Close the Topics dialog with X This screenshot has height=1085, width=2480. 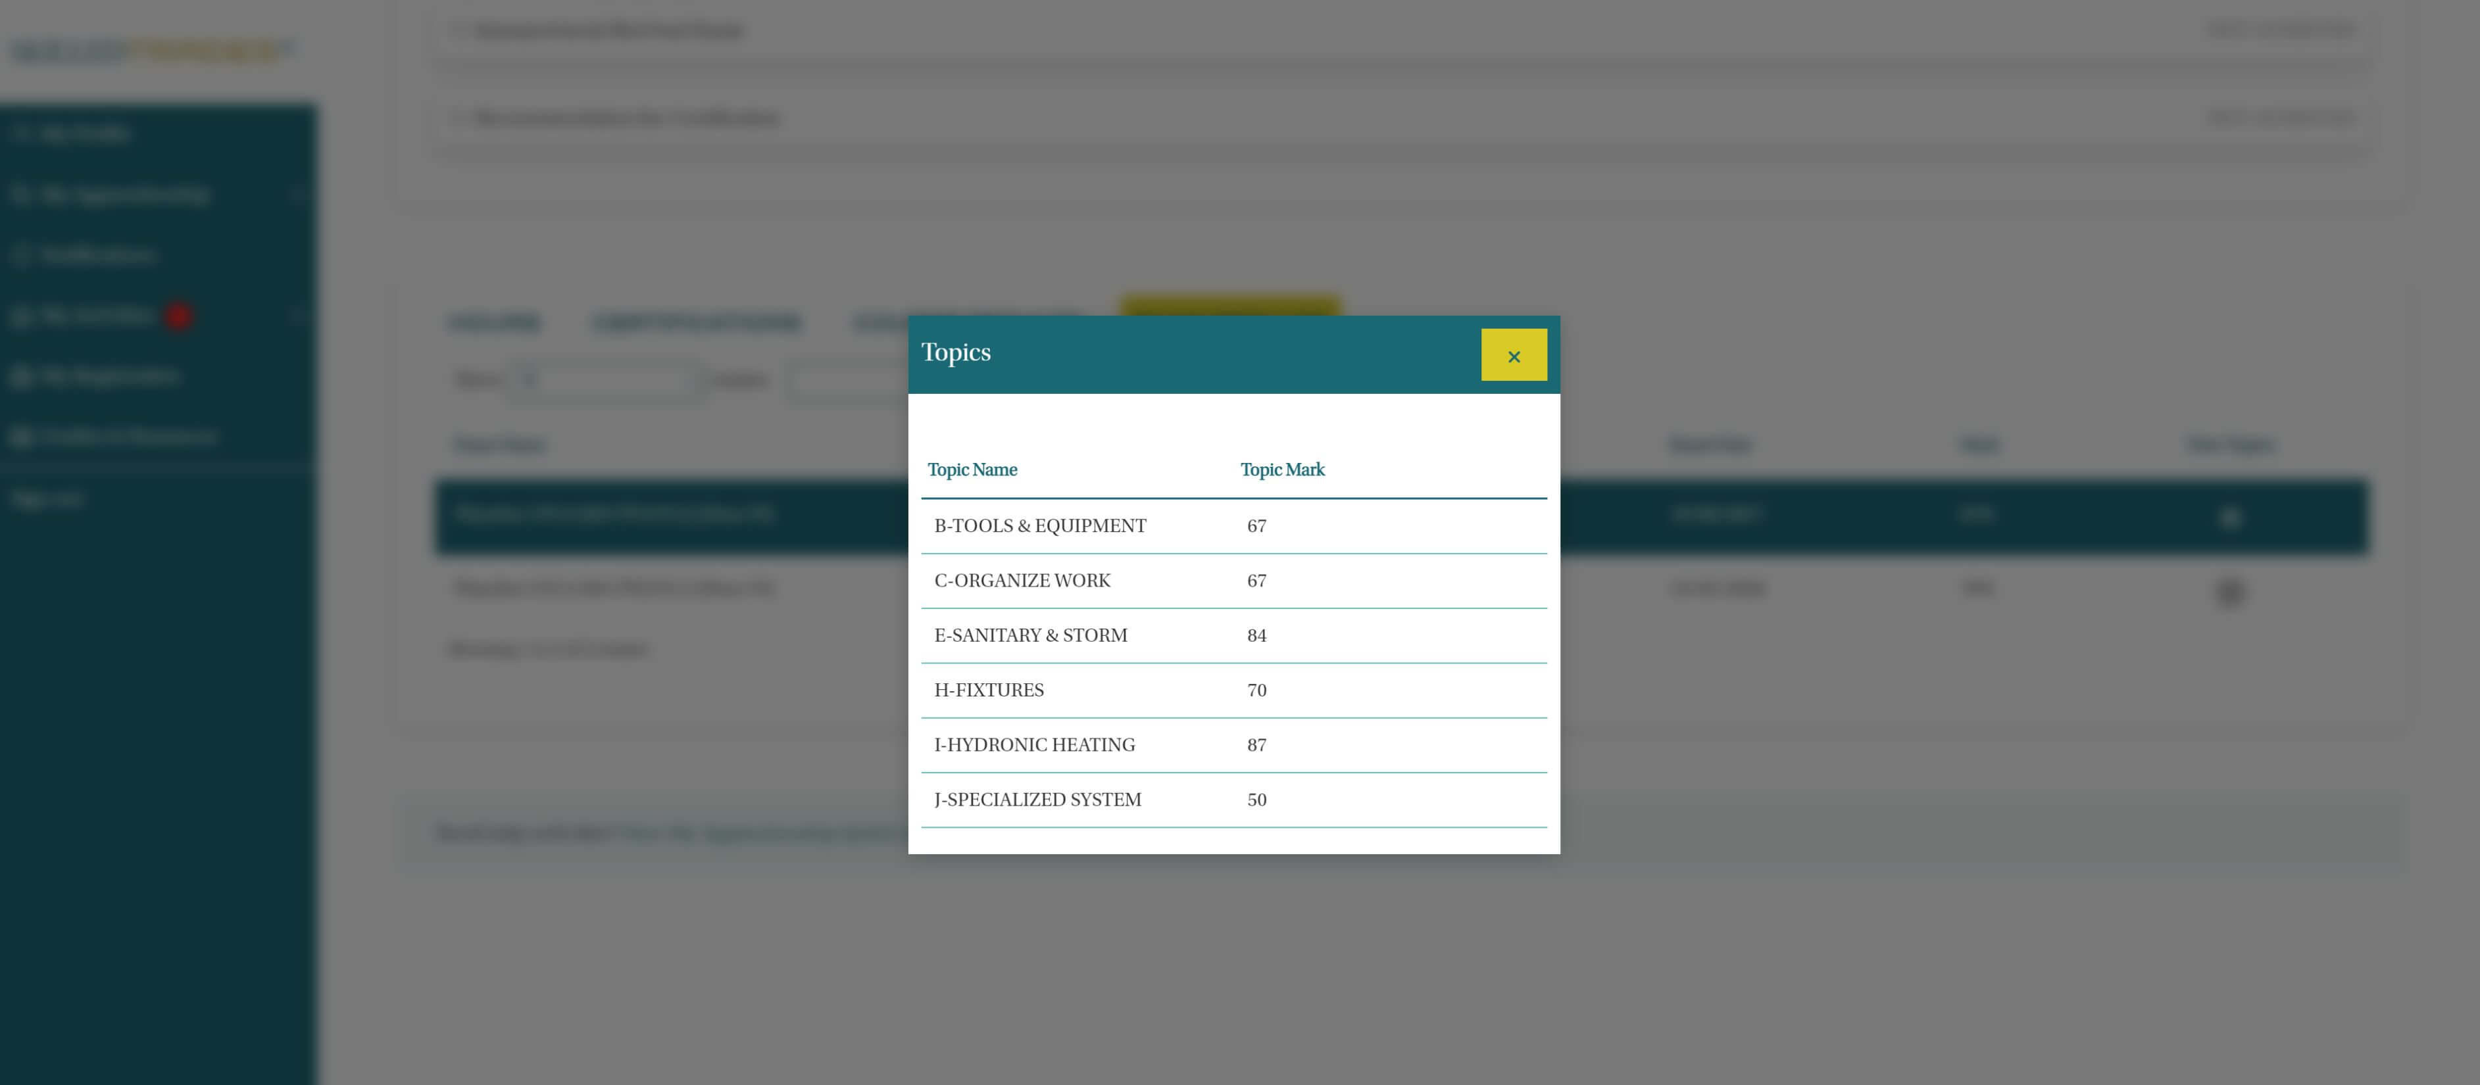pyautogui.click(x=1514, y=355)
